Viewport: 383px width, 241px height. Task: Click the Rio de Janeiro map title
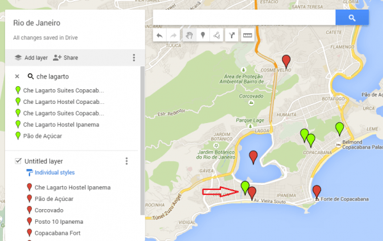click(x=36, y=23)
